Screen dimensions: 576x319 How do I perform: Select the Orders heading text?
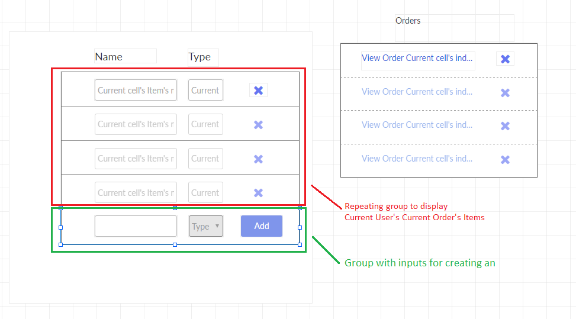coord(408,21)
